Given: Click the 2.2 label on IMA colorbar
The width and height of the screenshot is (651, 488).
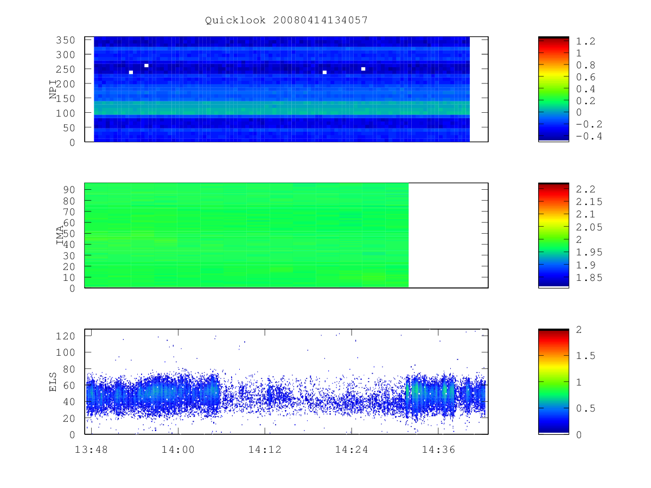Looking at the screenshot, I should tap(586, 189).
